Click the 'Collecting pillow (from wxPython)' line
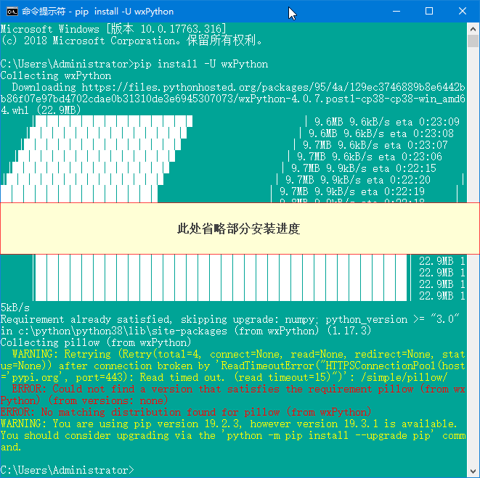The width and height of the screenshot is (480, 478). click(x=96, y=342)
